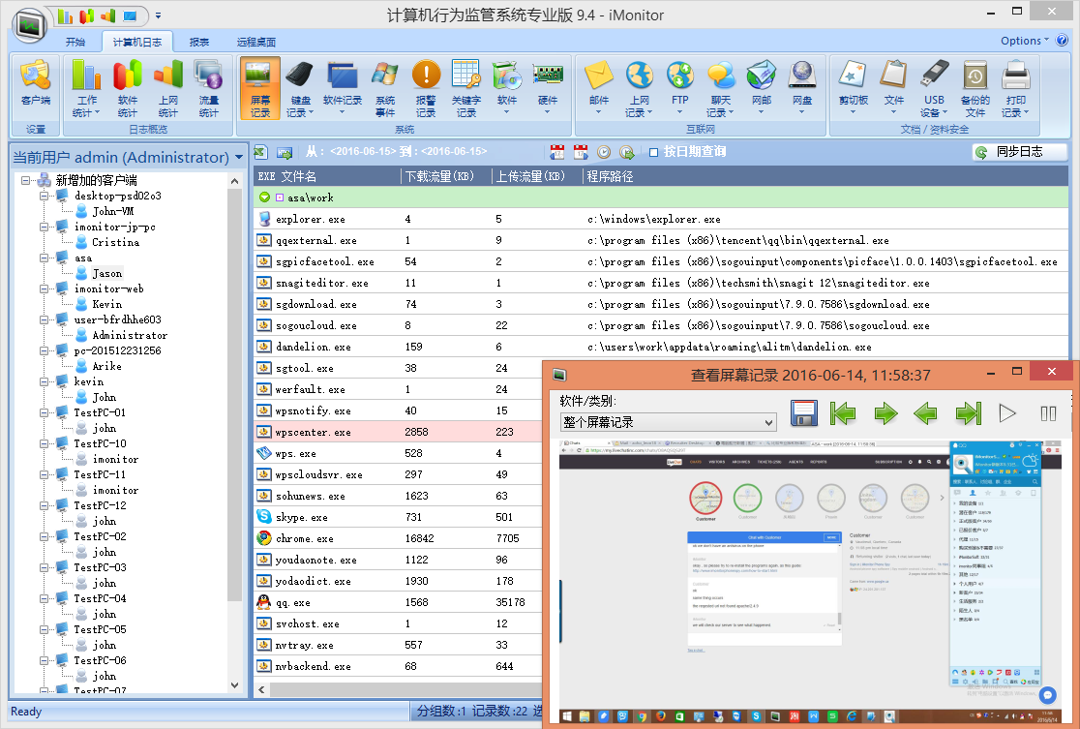Open 流量统计 traffic statistics
1080x729 pixels.
click(209, 87)
